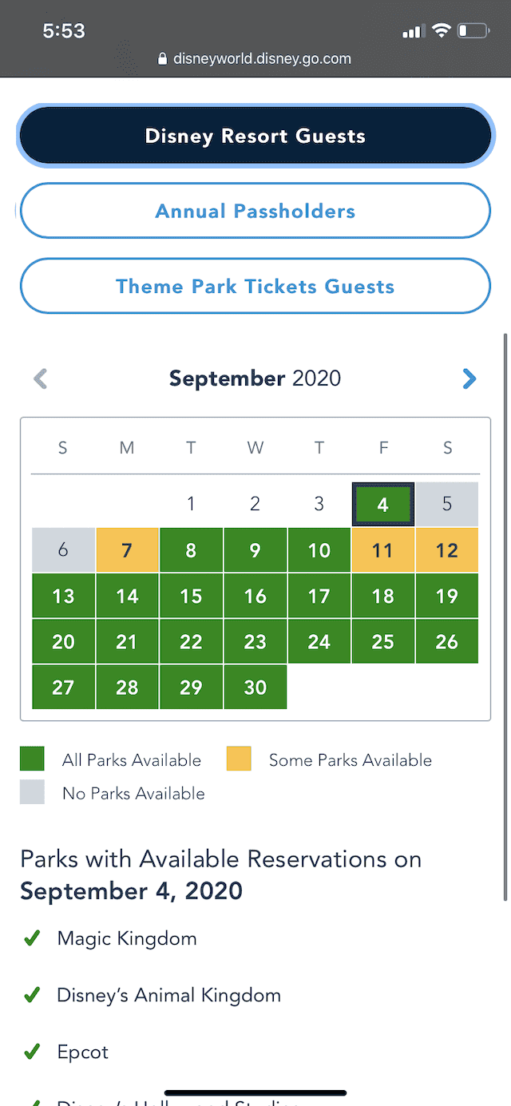This screenshot has height=1106, width=511.
Task: Click green All Parks Available legend swatch
Action: tap(33, 759)
